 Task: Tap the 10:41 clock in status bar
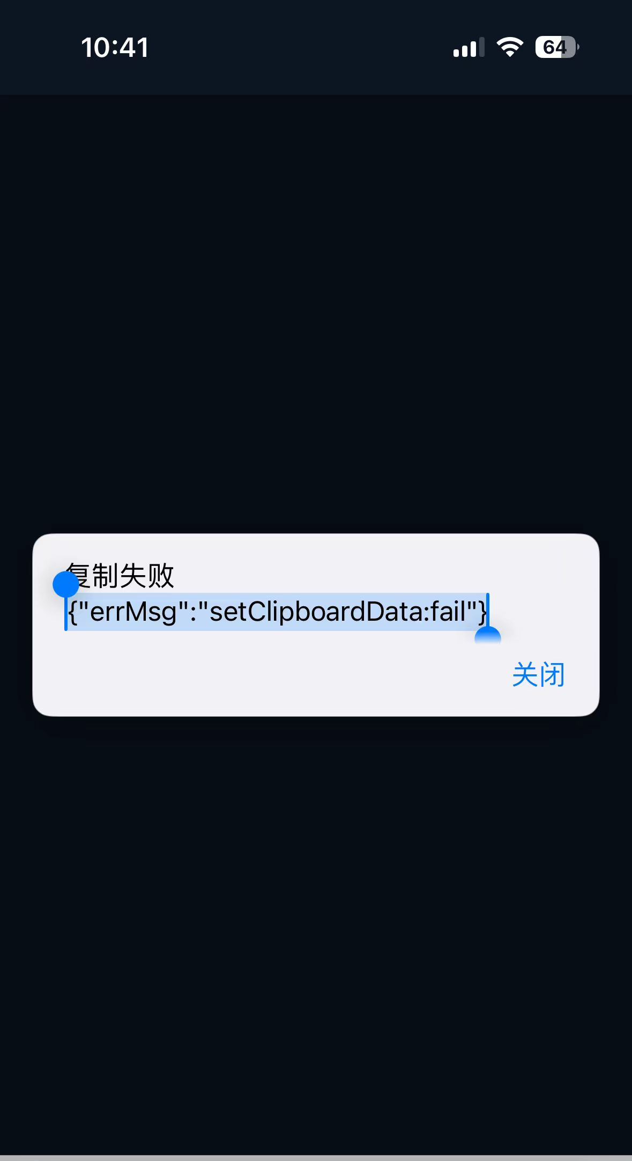pyautogui.click(x=115, y=47)
